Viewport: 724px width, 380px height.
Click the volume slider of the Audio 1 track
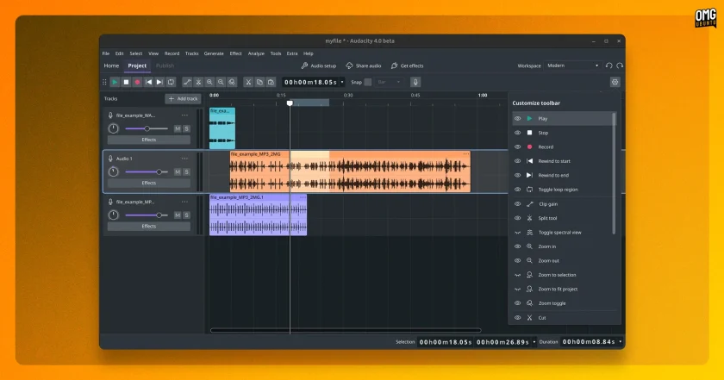coord(147,171)
